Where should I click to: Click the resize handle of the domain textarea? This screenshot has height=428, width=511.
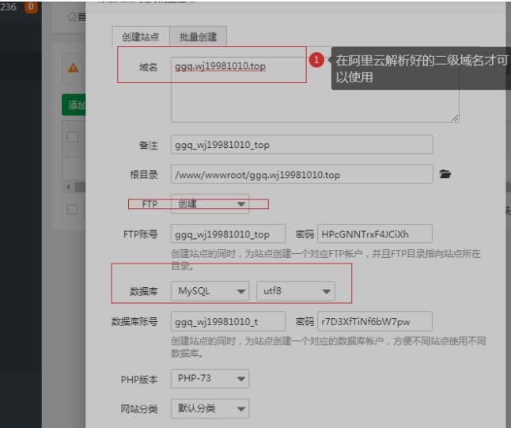pyautogui.click(x=454, y=117)
